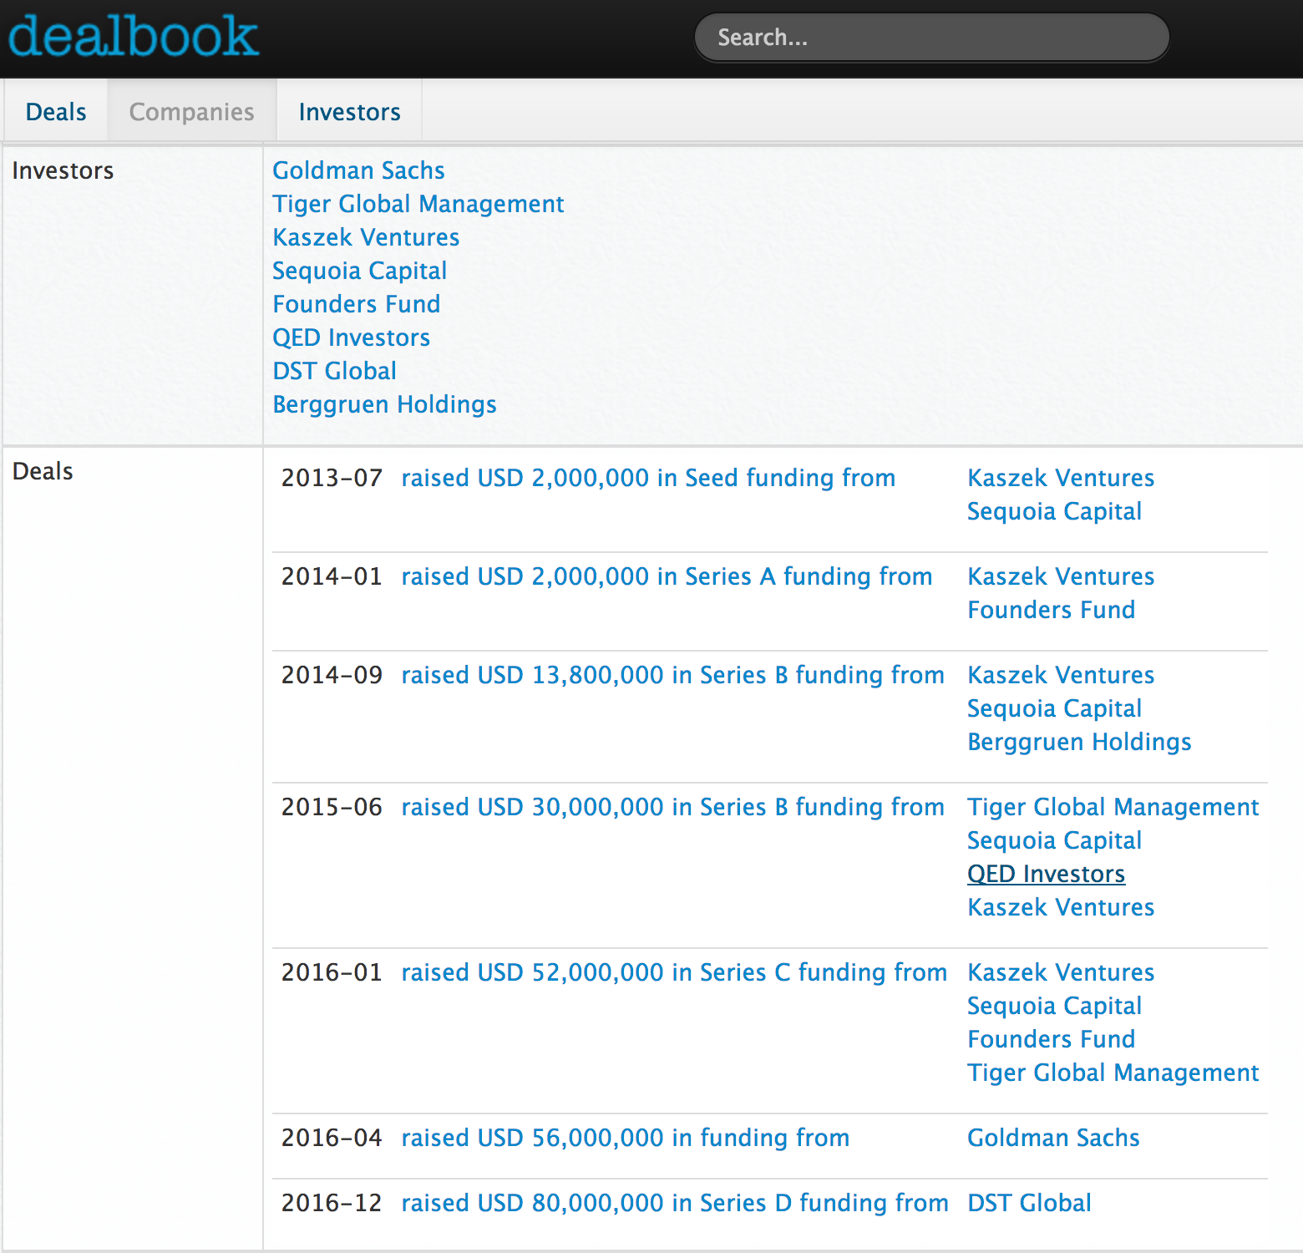This screenshot has height=1253, width=1303.
Task: Select the date 2016-12 text
Action: click(x=332, y=1203)
